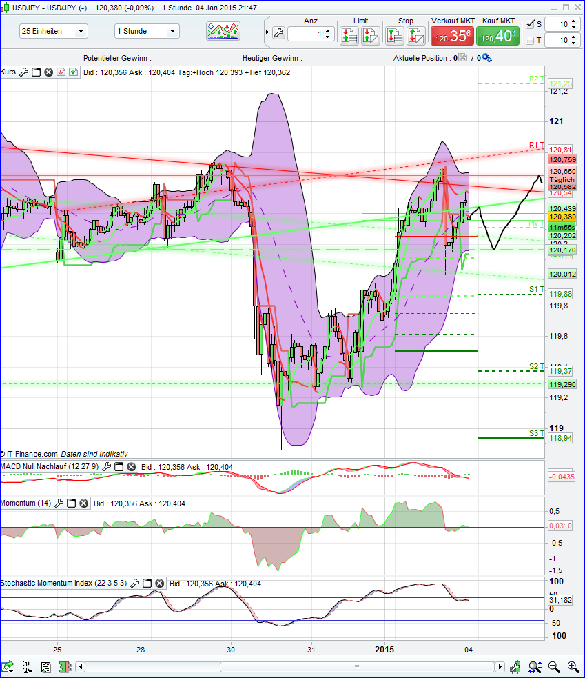Open MACD Null Nachlauf settings wrench
Image resolution: width=585 pixels, height=678 pixels.
pyautogui.click(x=107, y=466)
